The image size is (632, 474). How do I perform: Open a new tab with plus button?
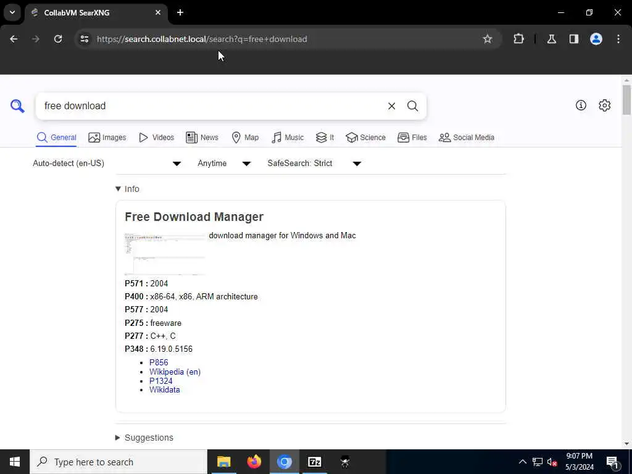coord(180,12)
